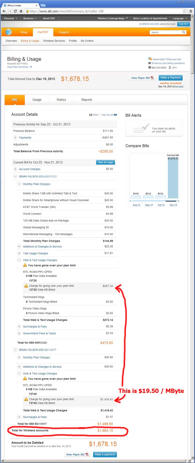Click the PDF icon on top View Paper Bill
Viewport: 195px width, 463px height.
152,78
